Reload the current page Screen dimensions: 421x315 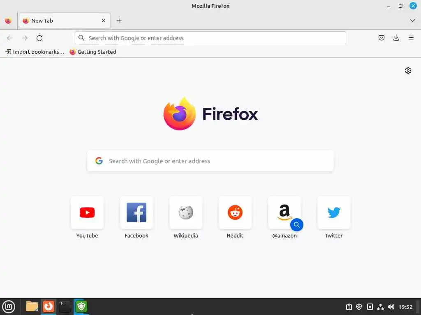[39, 38]
